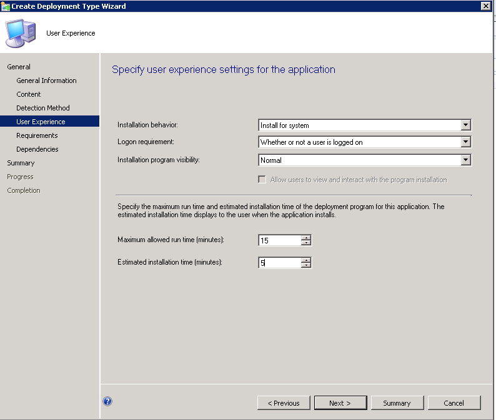Screen dimensions: 496x420
Task: Click the computer wizard icon in header
Action: (x=20, y=32)
